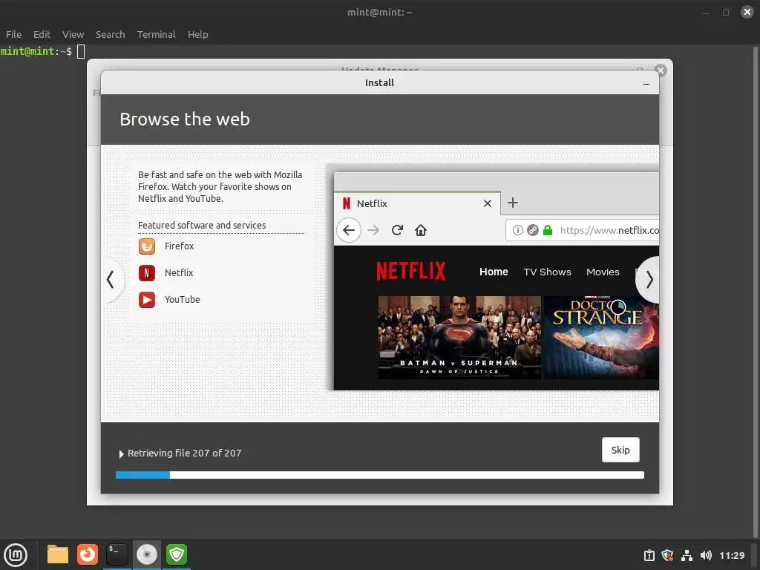Minimize the Install window

[646, 83]
